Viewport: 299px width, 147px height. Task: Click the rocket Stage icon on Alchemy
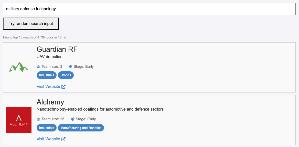pos(72,119)
